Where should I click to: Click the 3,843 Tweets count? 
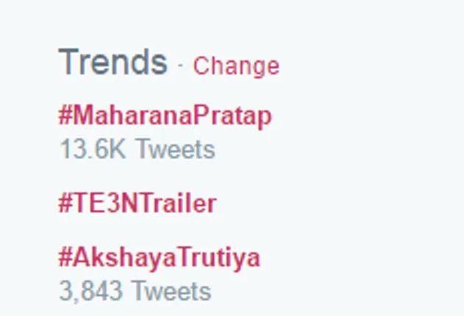tap(135, 291)
